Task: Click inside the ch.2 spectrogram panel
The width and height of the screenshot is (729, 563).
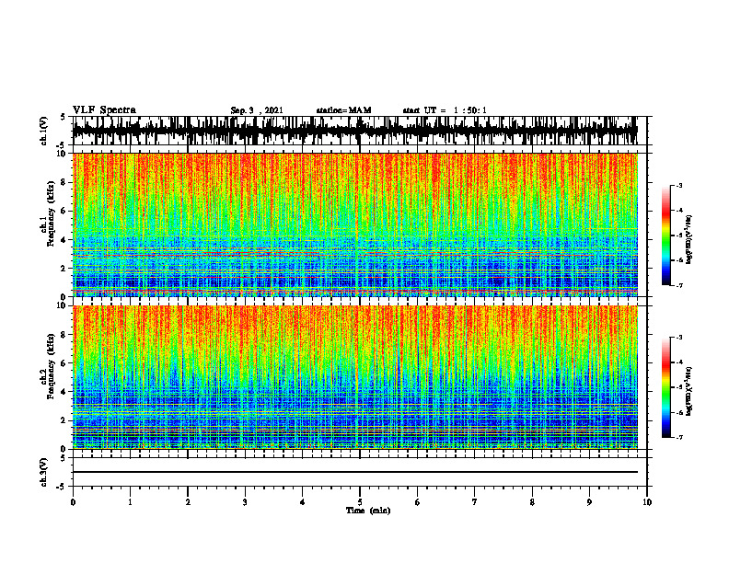Action: click(355, 377)
